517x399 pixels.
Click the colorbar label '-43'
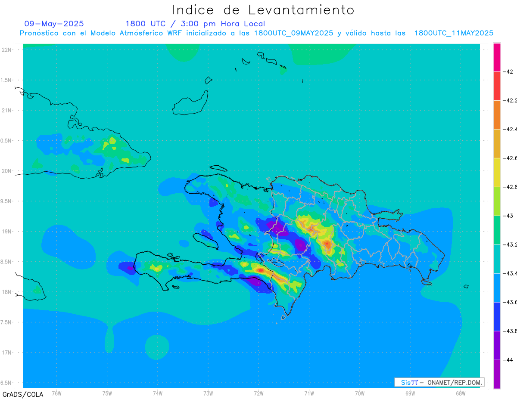tap(508, 216)
